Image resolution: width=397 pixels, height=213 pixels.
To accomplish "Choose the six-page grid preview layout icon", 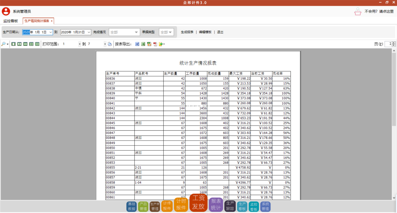I will [37, 44].
